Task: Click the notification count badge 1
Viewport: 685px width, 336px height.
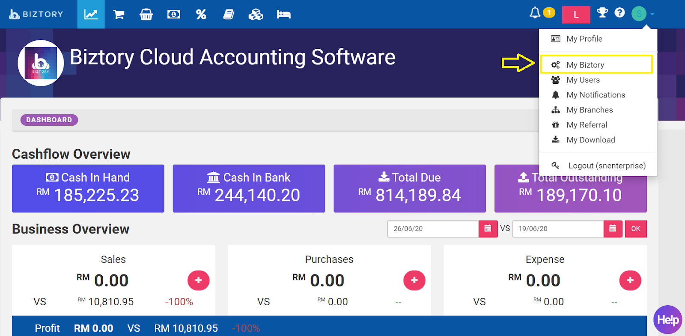Action: (x=549, y=13)
